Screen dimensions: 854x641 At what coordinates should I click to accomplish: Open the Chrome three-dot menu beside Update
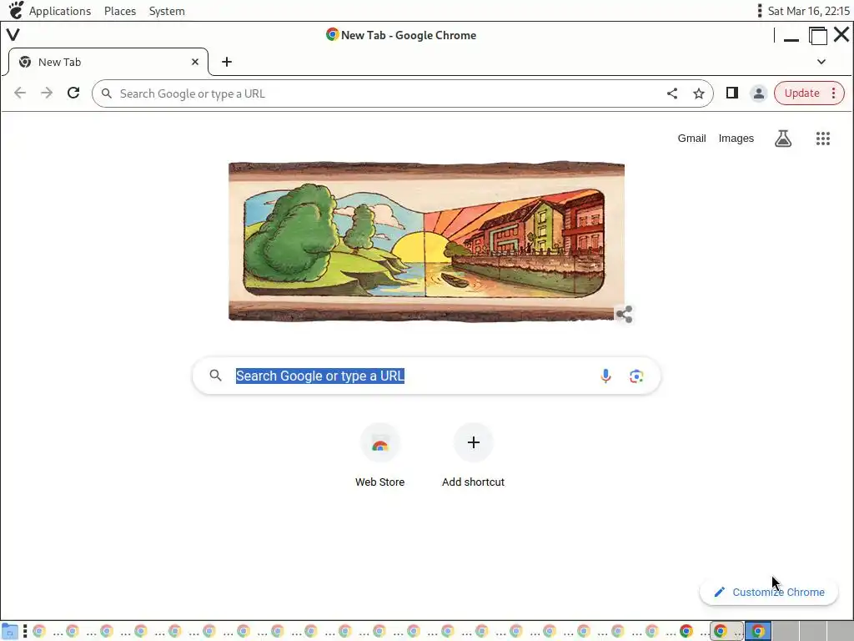833,93
